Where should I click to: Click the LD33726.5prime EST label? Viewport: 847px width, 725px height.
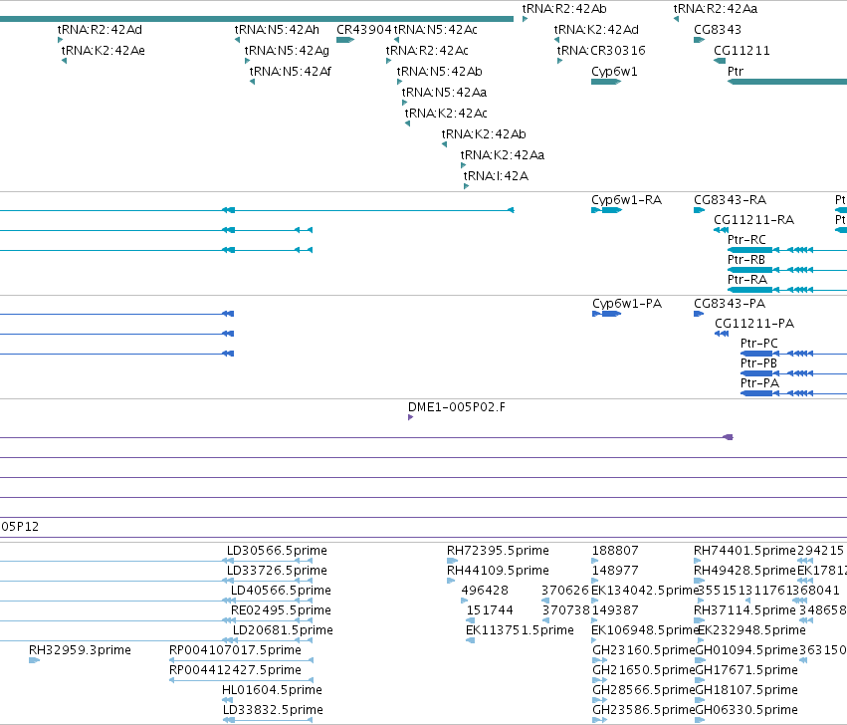277,571
